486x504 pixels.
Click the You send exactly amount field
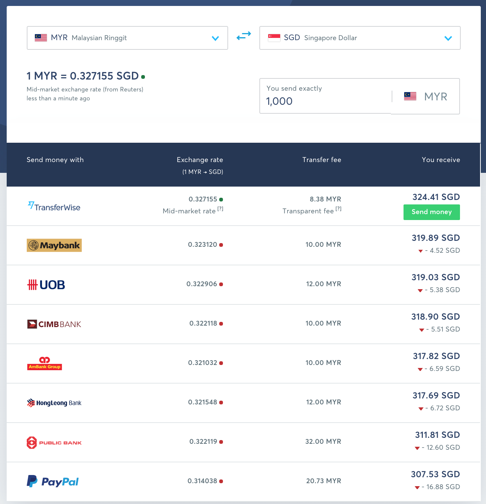pos(325,101)
